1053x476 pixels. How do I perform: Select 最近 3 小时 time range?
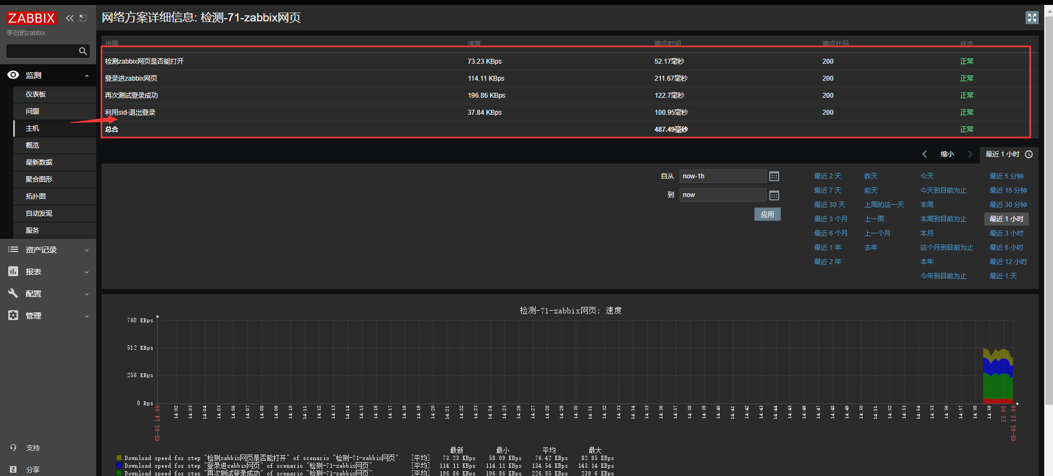(1006, 233)
